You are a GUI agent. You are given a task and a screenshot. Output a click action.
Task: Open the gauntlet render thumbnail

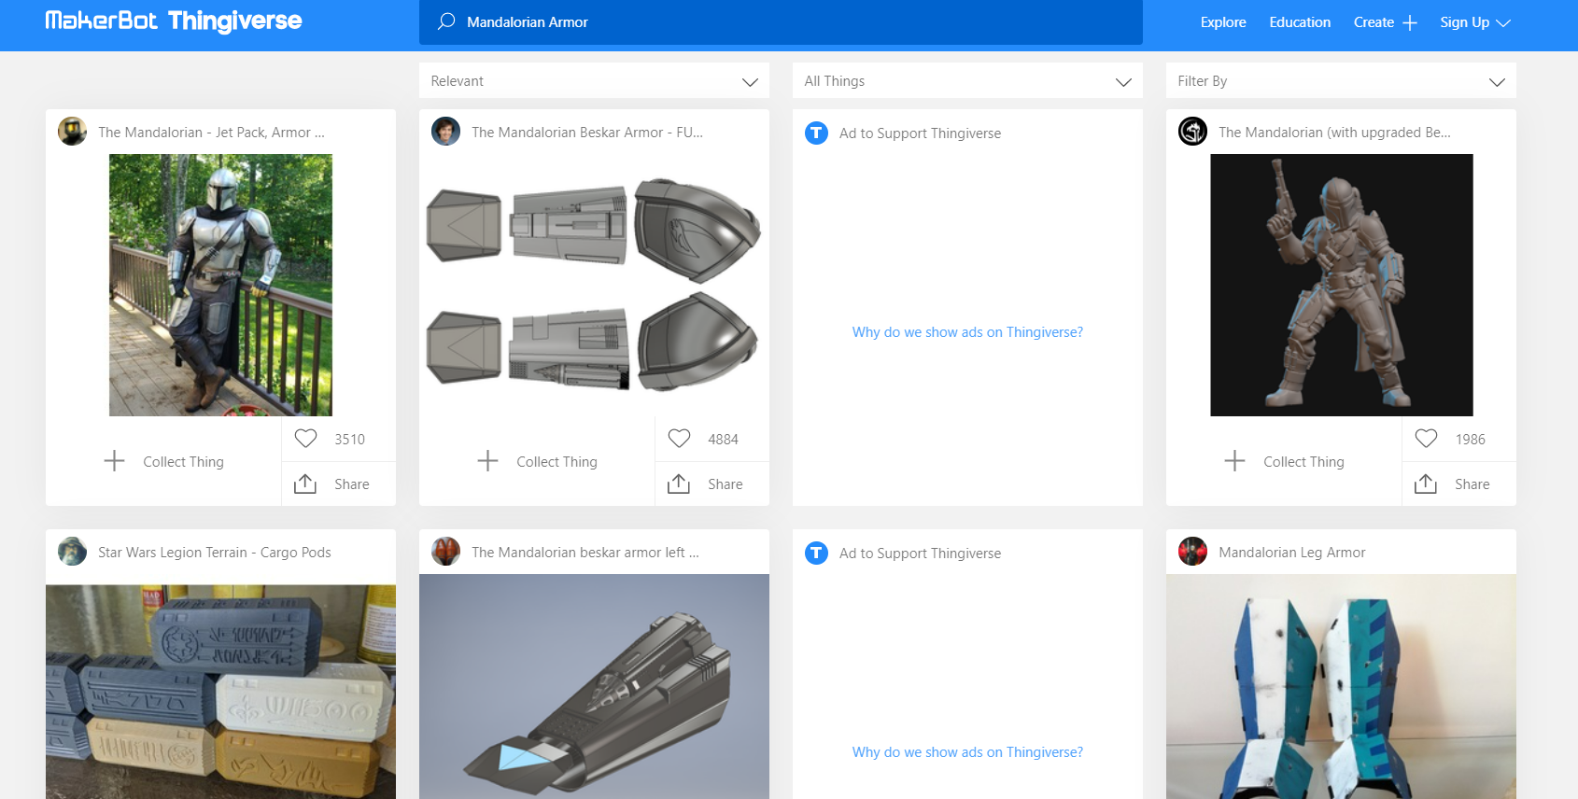pyautogui.click(x=594, y=687)
